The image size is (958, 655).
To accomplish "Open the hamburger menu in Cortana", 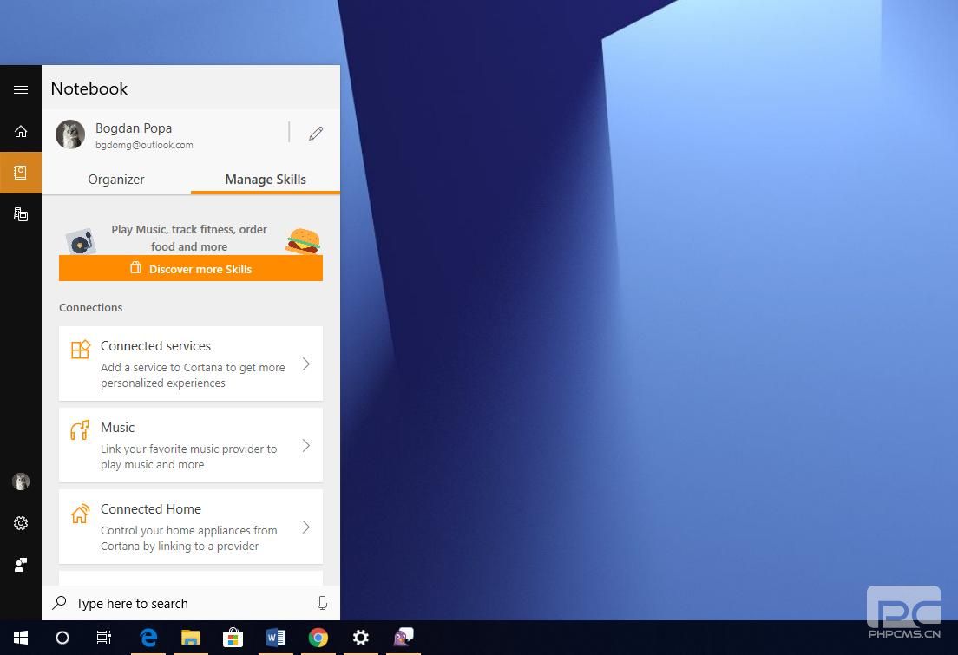I will (21, 89).
